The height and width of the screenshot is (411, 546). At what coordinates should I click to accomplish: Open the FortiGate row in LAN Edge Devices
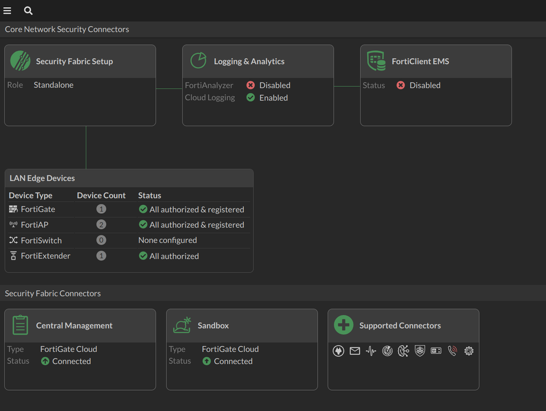(38, 209)
